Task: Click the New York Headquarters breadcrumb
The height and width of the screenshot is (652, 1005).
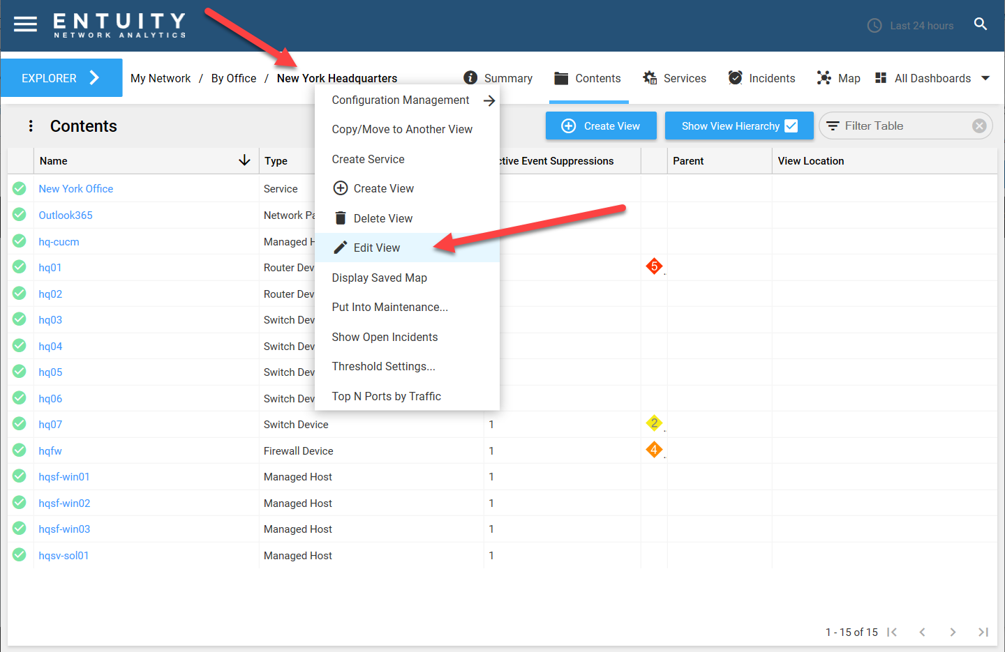Action: click(337, 78)
